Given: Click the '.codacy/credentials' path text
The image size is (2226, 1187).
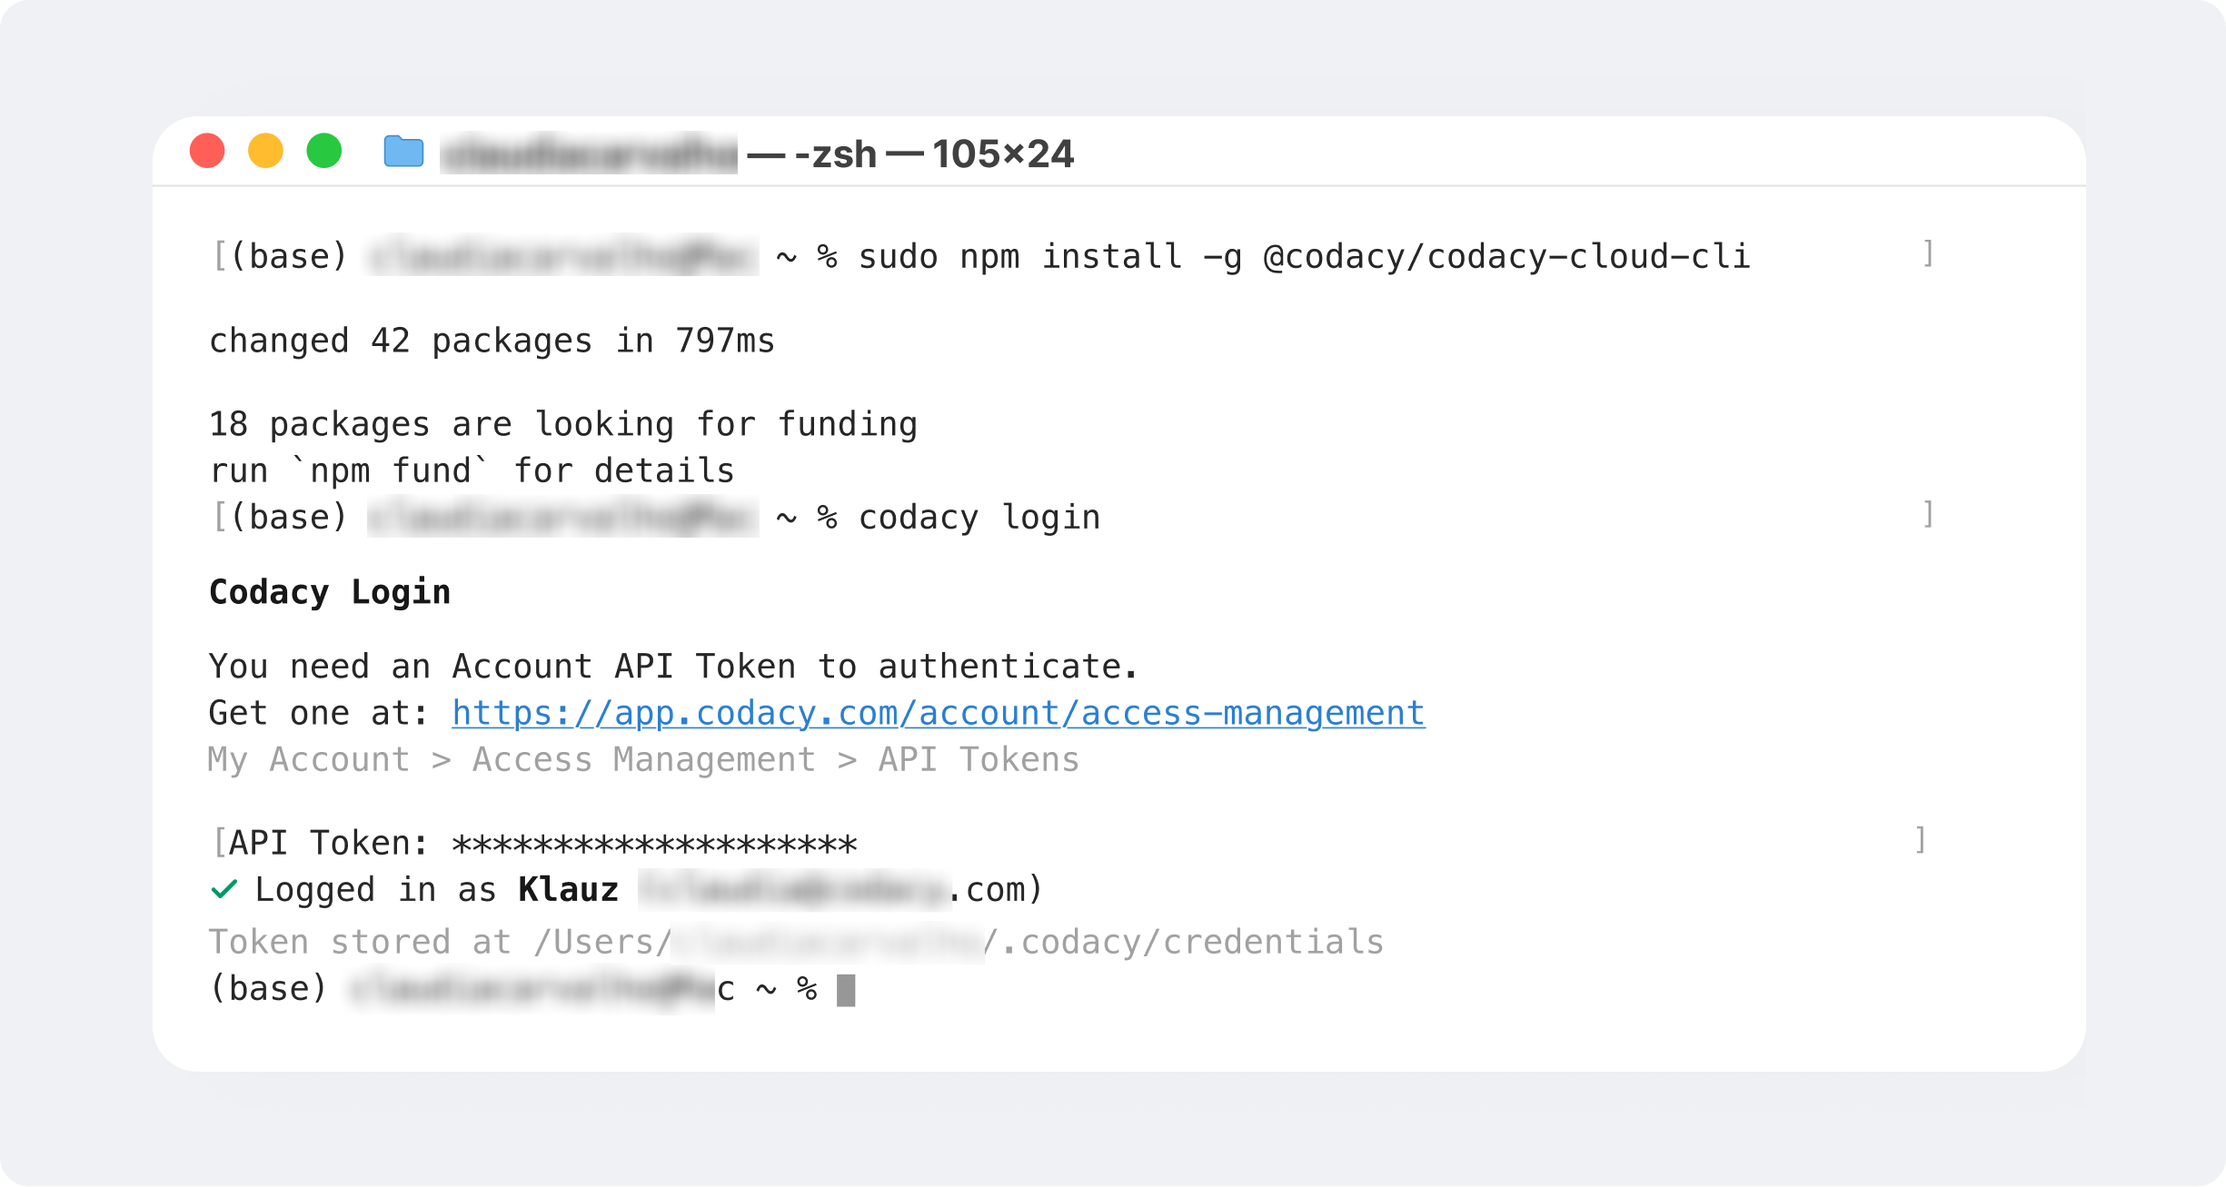Looking at the screenshot, I should [1192, 943].
